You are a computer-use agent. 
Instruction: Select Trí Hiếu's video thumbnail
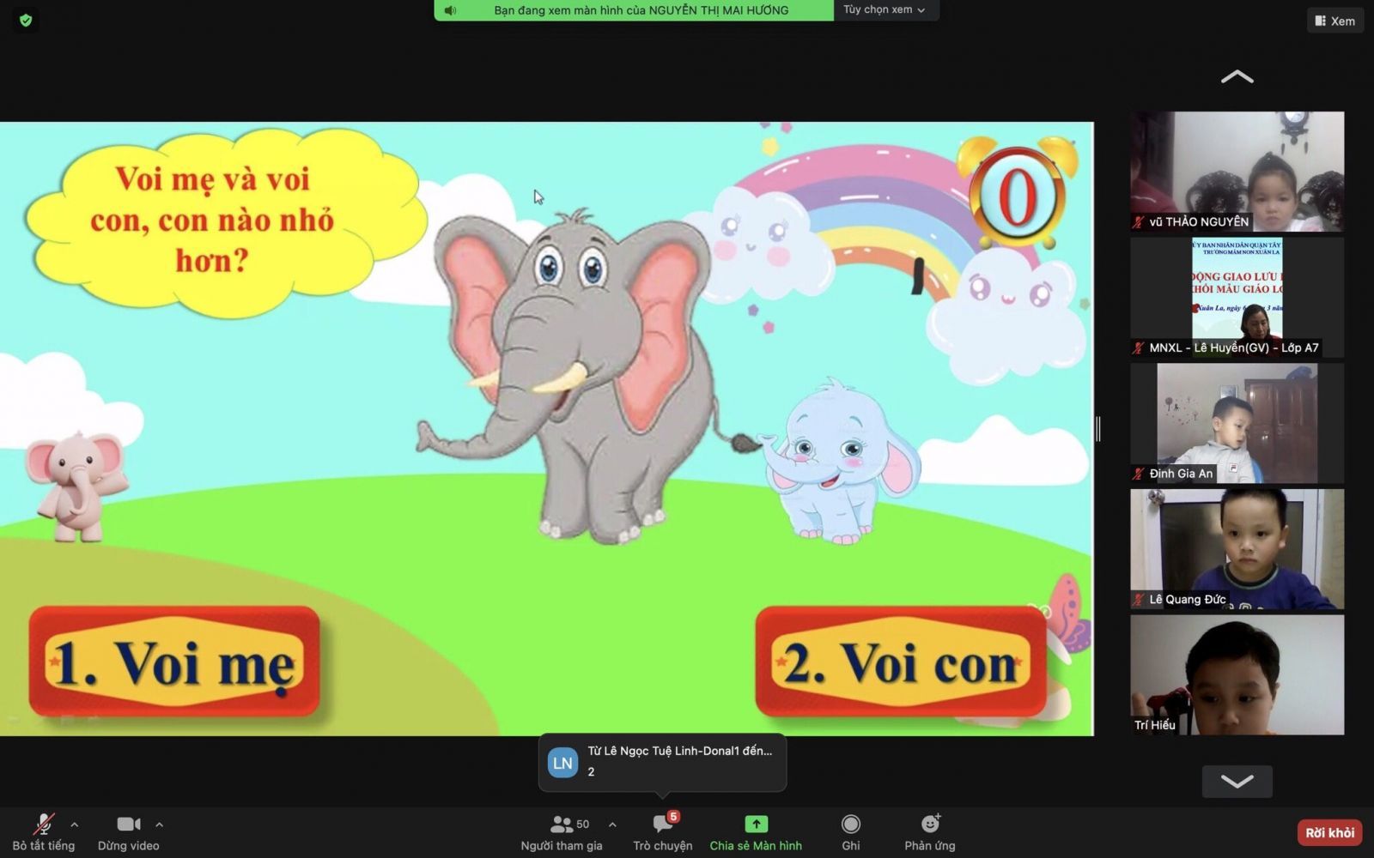[x=1237, y=674]
